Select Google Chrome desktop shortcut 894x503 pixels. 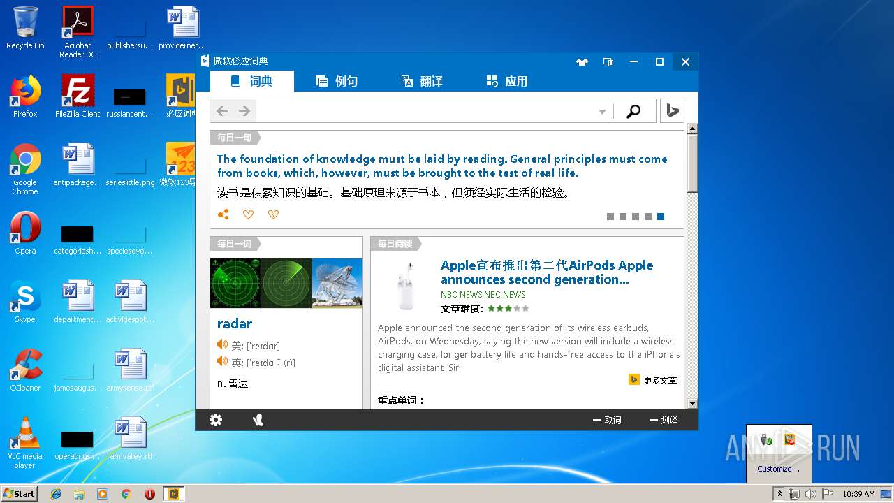pos(25,169)
